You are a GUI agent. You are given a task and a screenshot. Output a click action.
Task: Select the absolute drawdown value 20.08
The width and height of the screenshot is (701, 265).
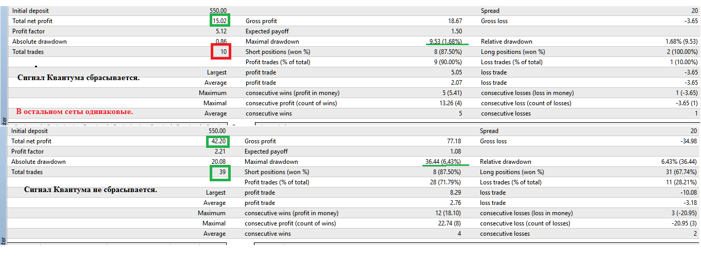[x=219, y=162]
